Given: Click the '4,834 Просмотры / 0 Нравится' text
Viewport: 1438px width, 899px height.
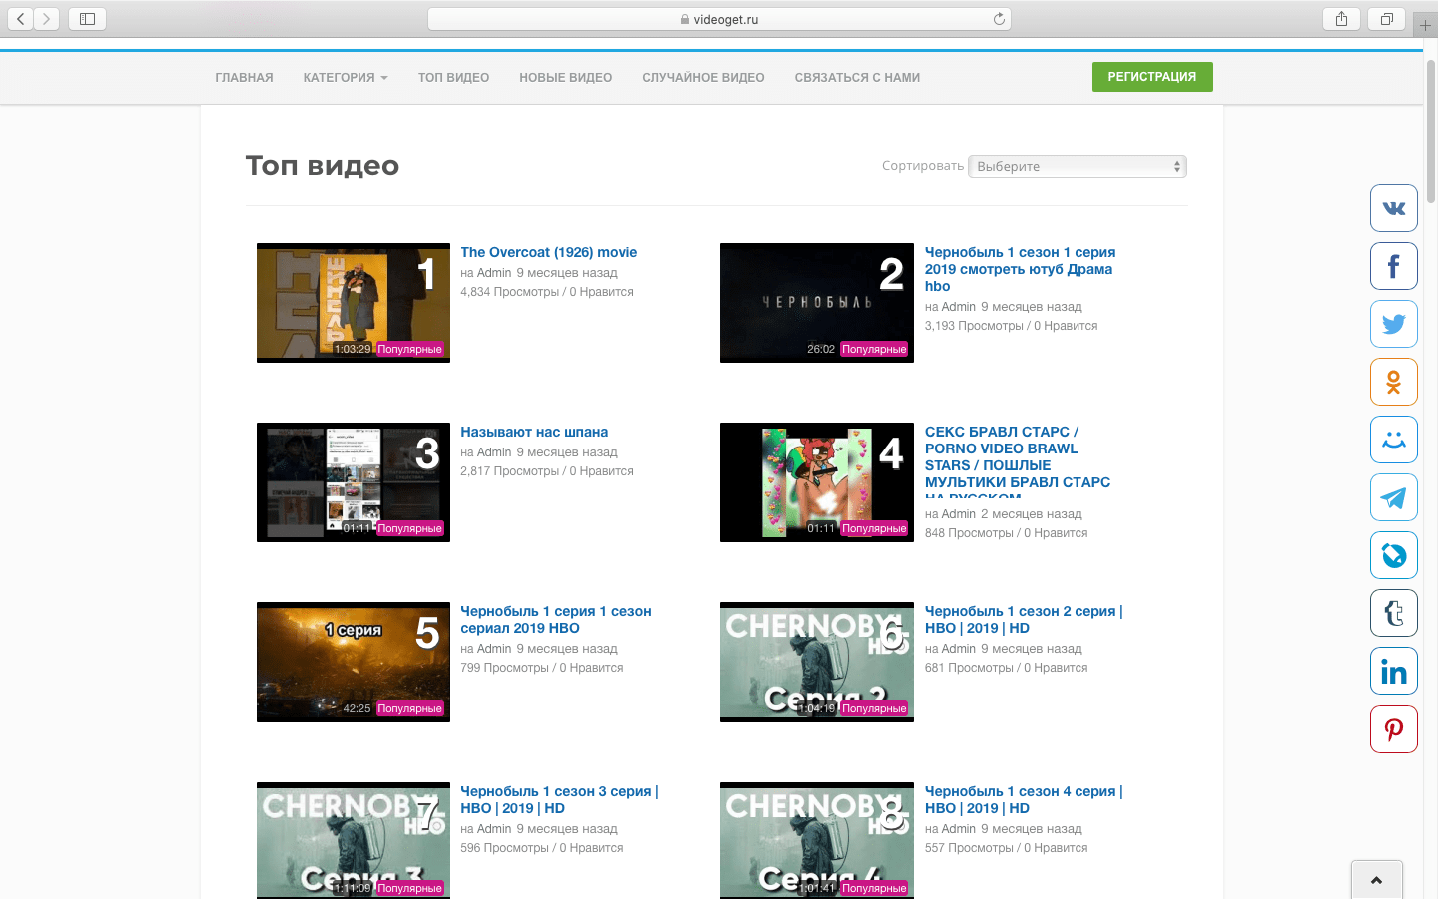Looking at the screenshot, I should [547, 292].
